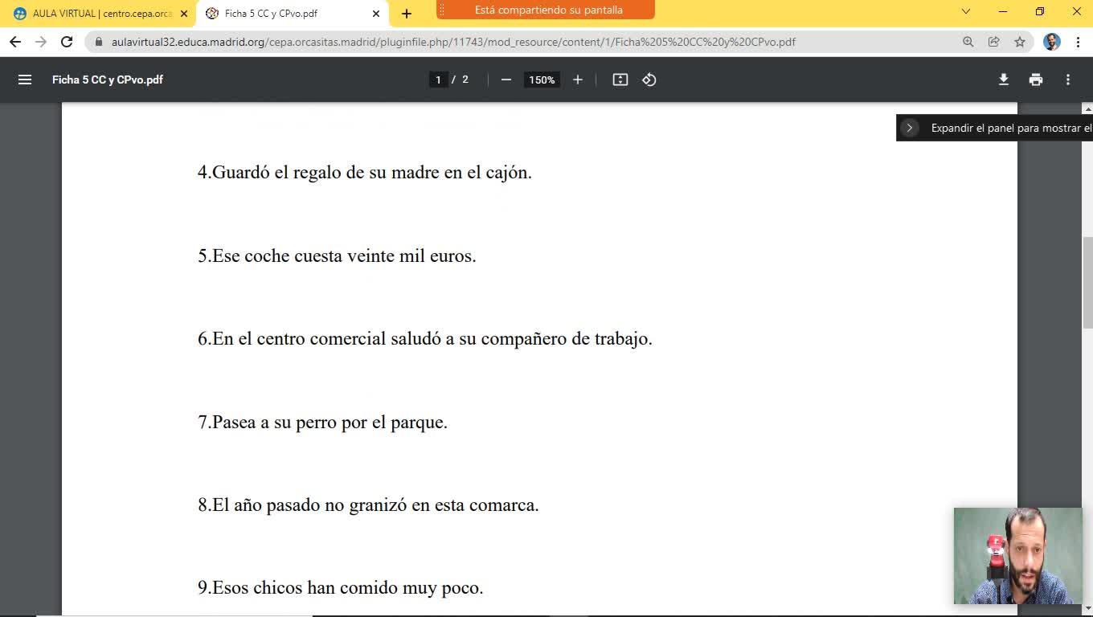This screenshot has height=617, width=1093.
Task: Share this page icon
Action: [994, 42]
